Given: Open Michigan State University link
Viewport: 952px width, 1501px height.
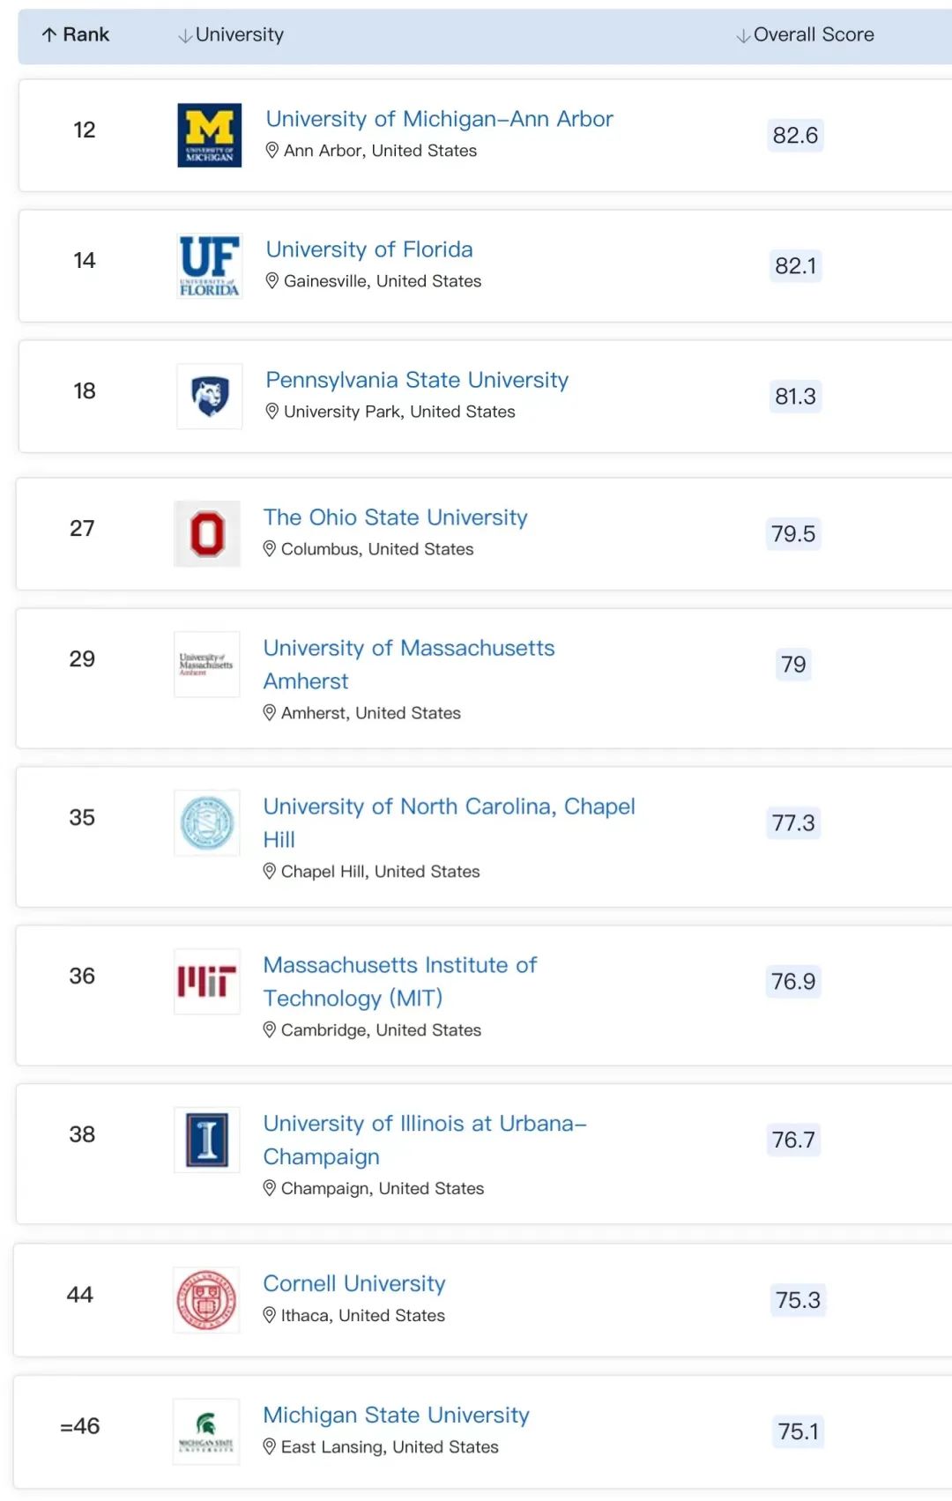Looking at the screenshot, I should [x=396, y=1415].
